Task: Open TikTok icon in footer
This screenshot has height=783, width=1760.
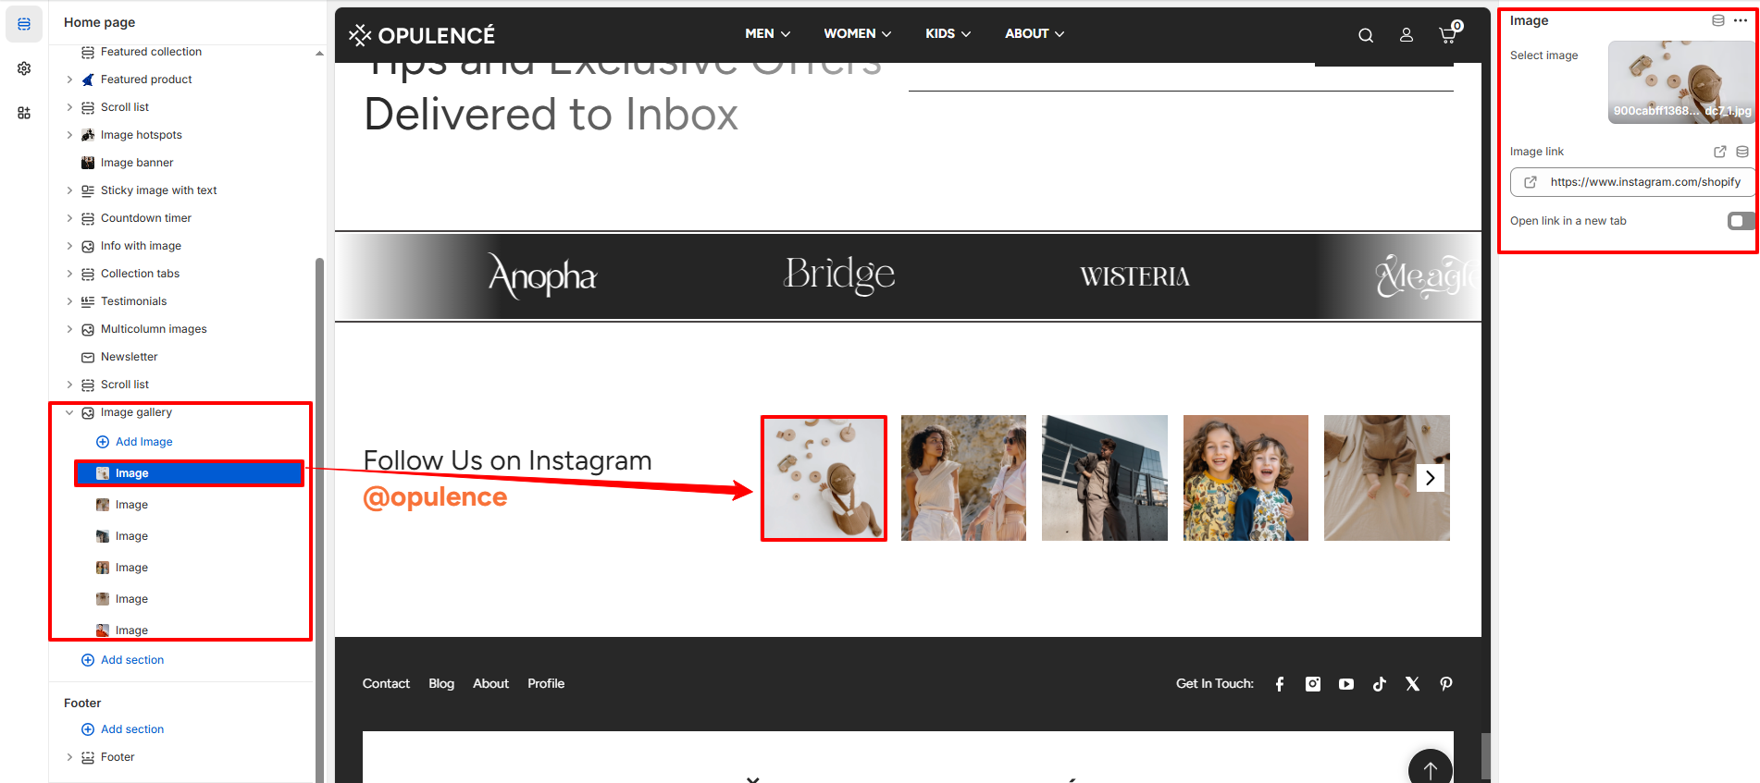Action: tap(1380, 684)
